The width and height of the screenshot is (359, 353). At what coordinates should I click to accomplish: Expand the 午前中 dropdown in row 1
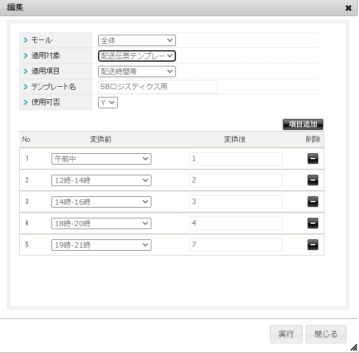click(101, 159)
